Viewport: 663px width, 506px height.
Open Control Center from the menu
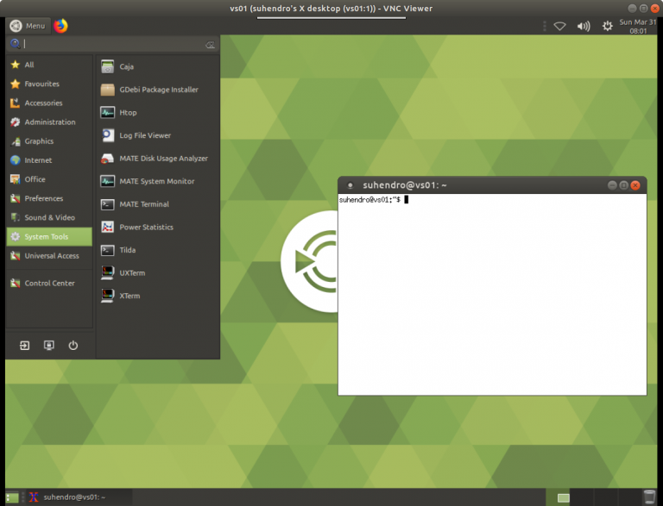click(x=49, y=284)
